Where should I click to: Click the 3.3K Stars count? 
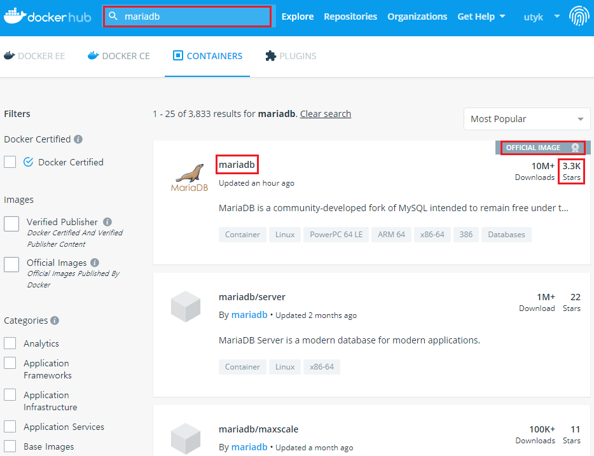pos(571,171)
